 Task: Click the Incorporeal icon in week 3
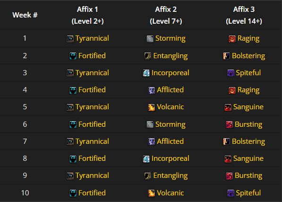click(x=146, y=73)
